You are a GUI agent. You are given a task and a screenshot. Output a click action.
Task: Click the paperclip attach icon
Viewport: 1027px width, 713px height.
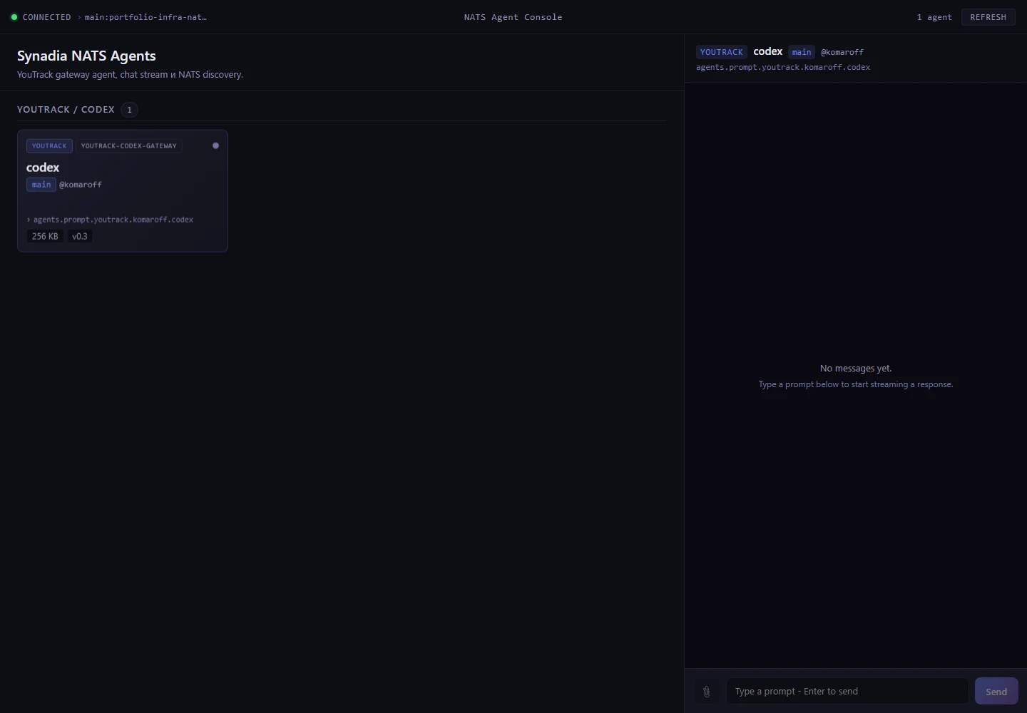pyautogui.click(x=706, y=692)
